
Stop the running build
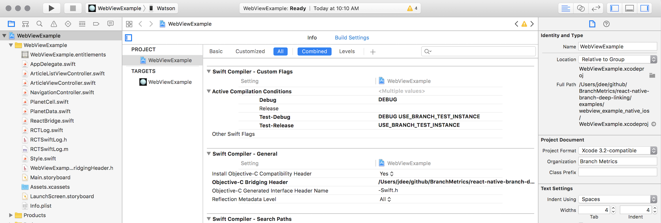pyautogui.click(x=73, y=8)
